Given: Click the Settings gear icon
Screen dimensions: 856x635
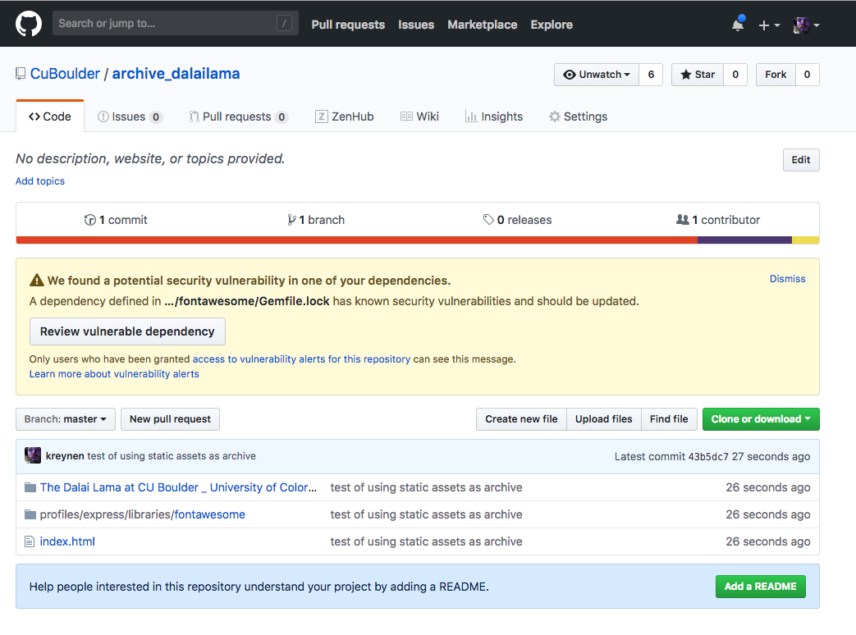Looking at the screenshot, I should (555, 116).
